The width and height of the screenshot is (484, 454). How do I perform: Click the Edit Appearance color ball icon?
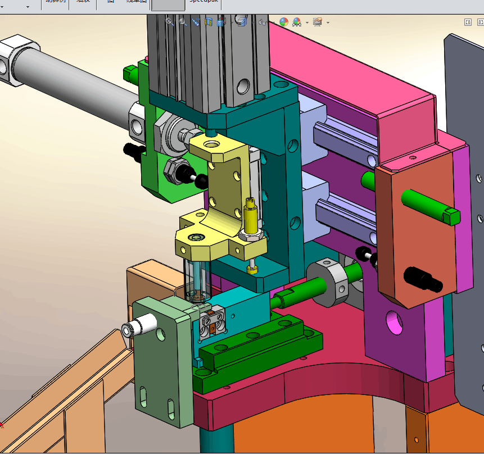point(284,22)
